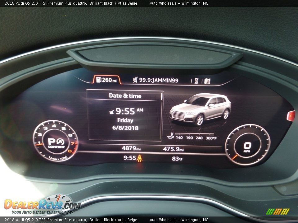Click the DealerRevs.com logo
This screenshot has height=223, width=298.
pyautogui.click(x=42, y=205)
